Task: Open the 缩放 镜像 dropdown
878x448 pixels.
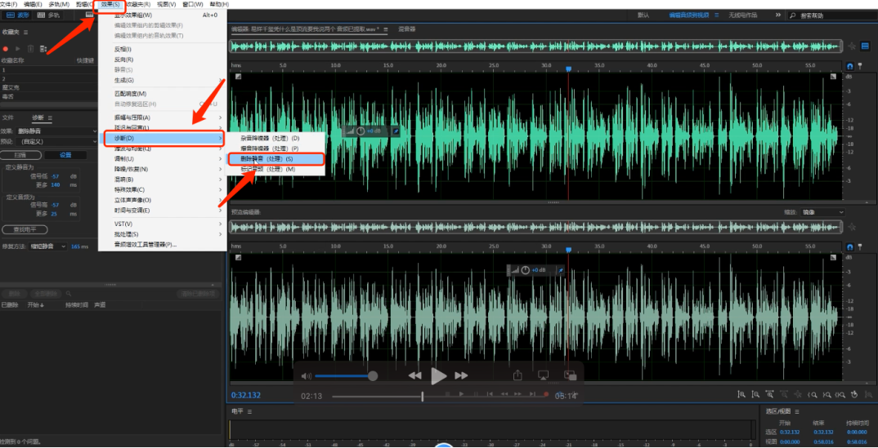Action: click(x=823, y=212)
